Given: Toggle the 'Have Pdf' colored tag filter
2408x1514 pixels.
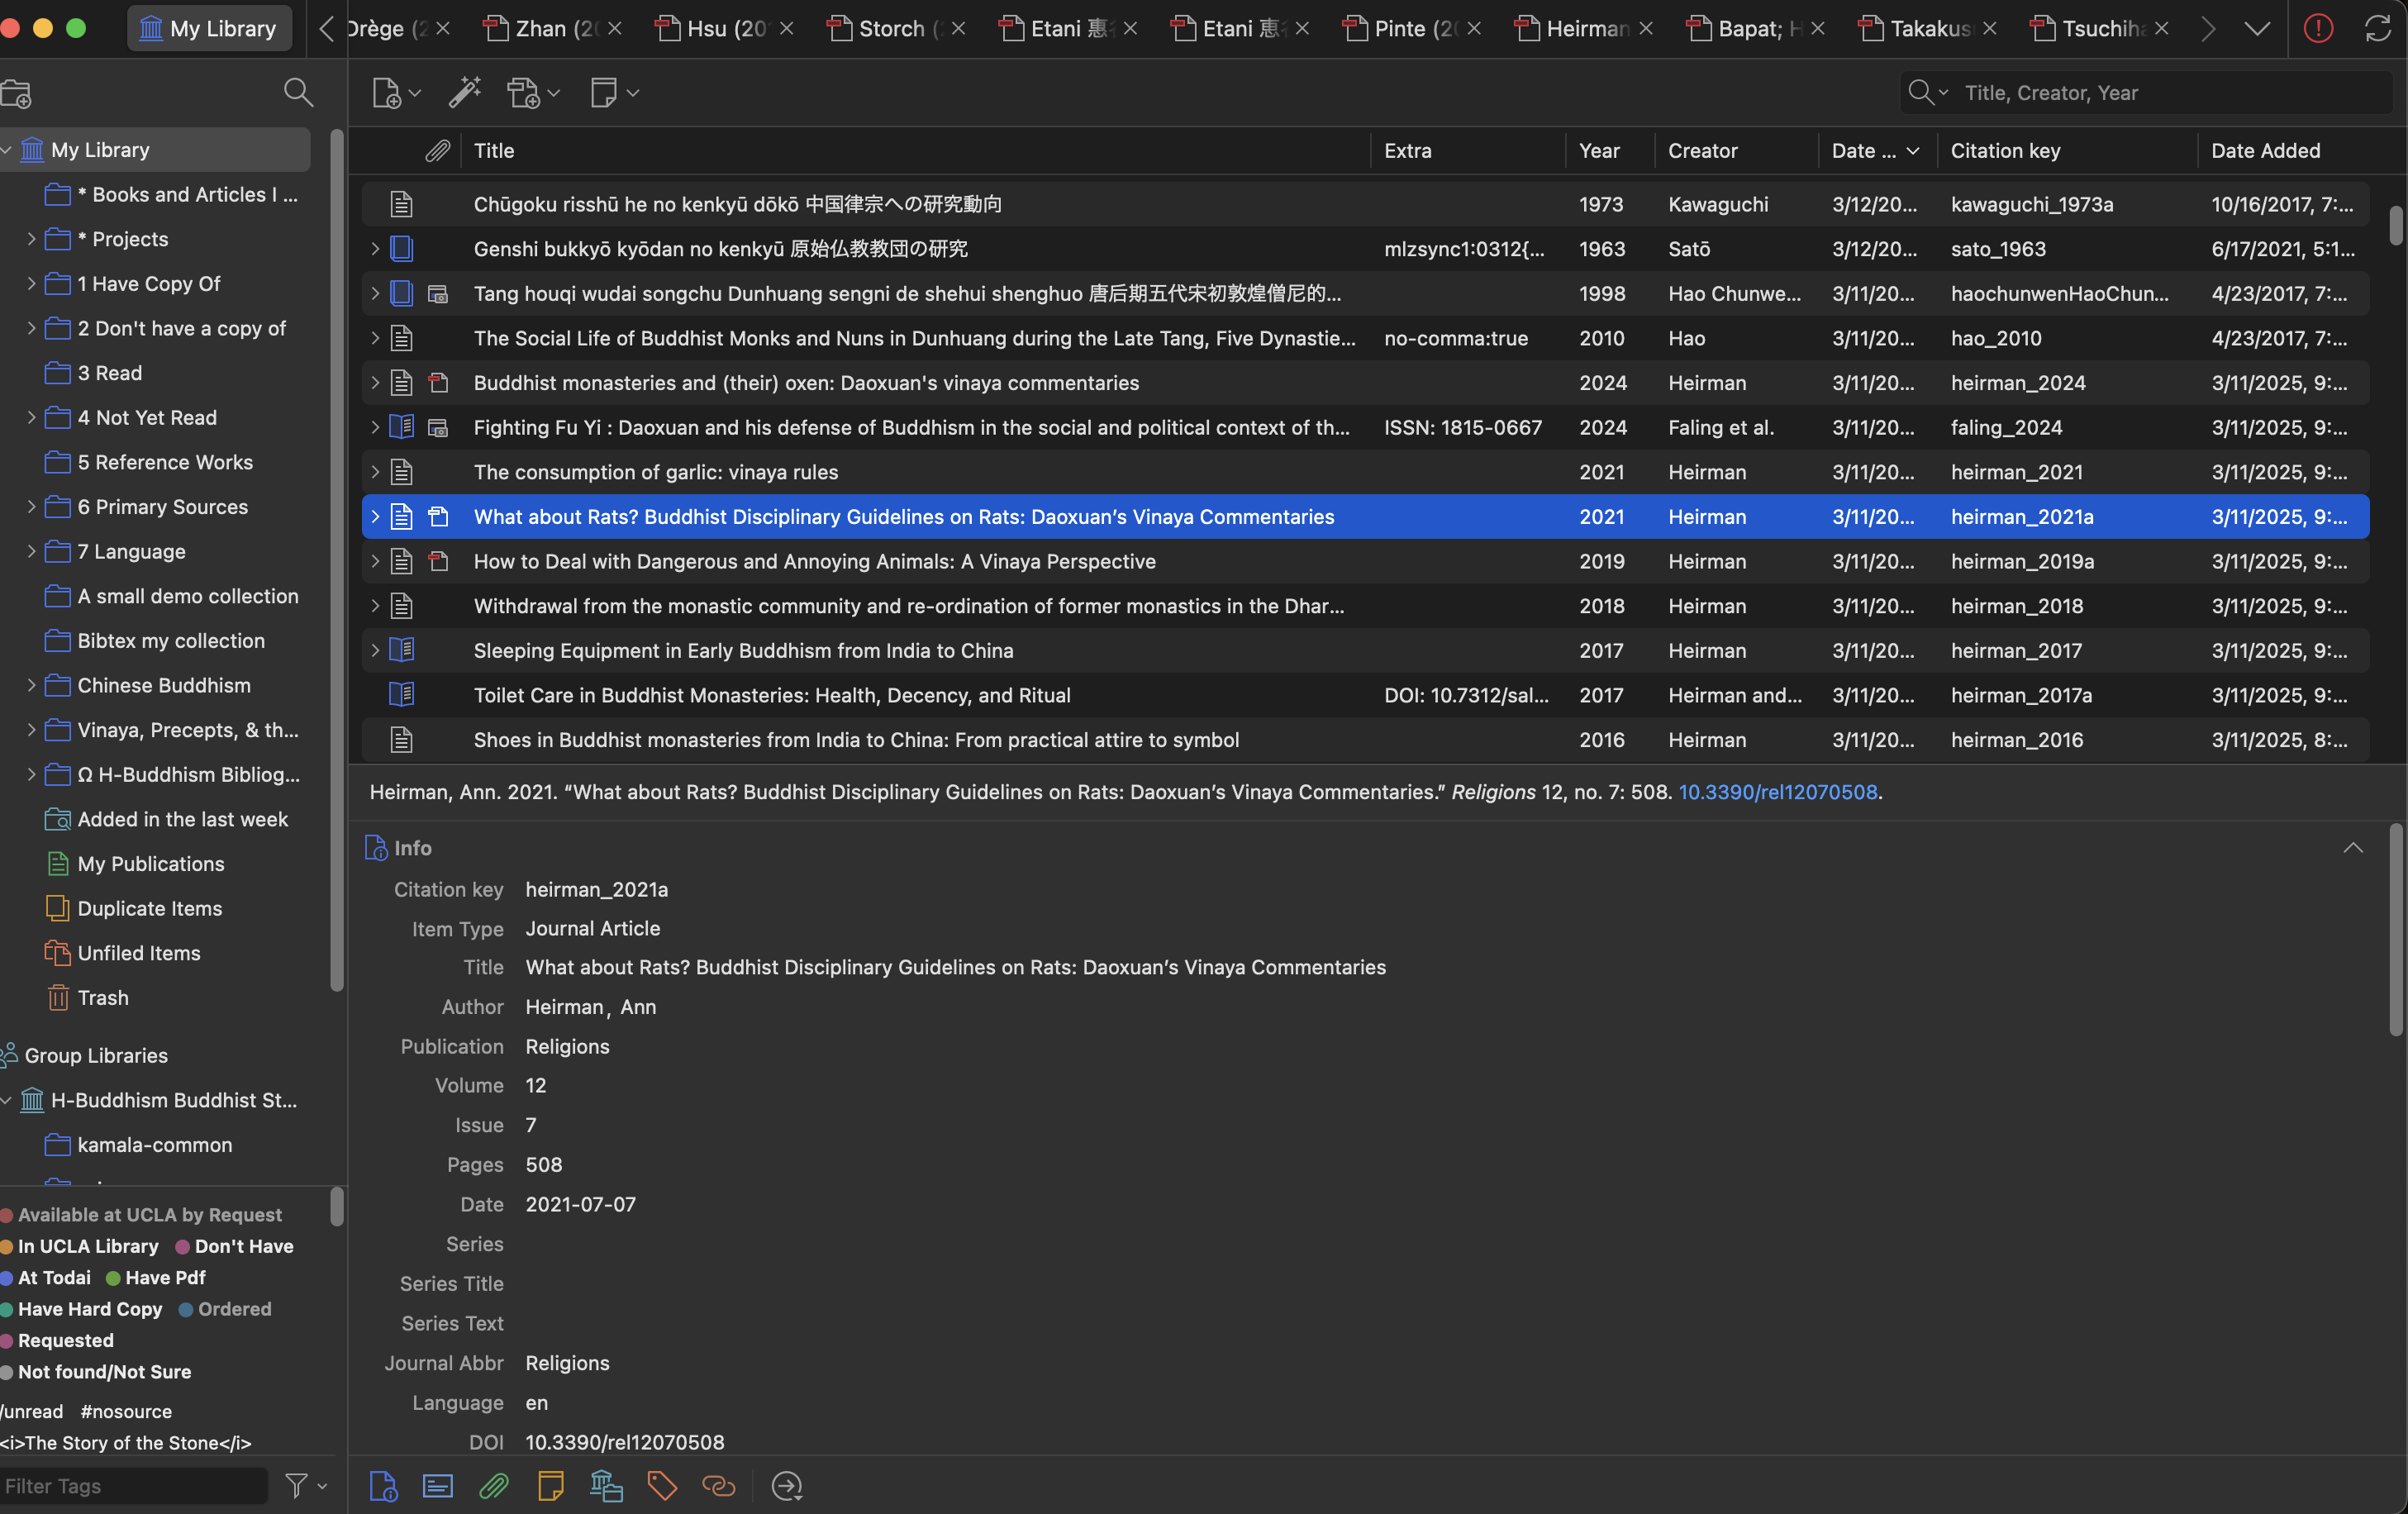Looking at the screenshot, I should [165, 1278].
